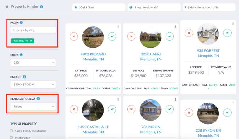This screenshot has height=139, width=239.
Task: Reject the 3020 Capri listing with red X
Action: [x=131, y=36]
